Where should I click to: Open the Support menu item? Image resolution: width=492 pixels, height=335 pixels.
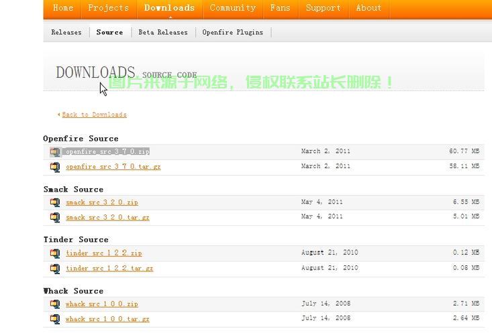[323, 8]
